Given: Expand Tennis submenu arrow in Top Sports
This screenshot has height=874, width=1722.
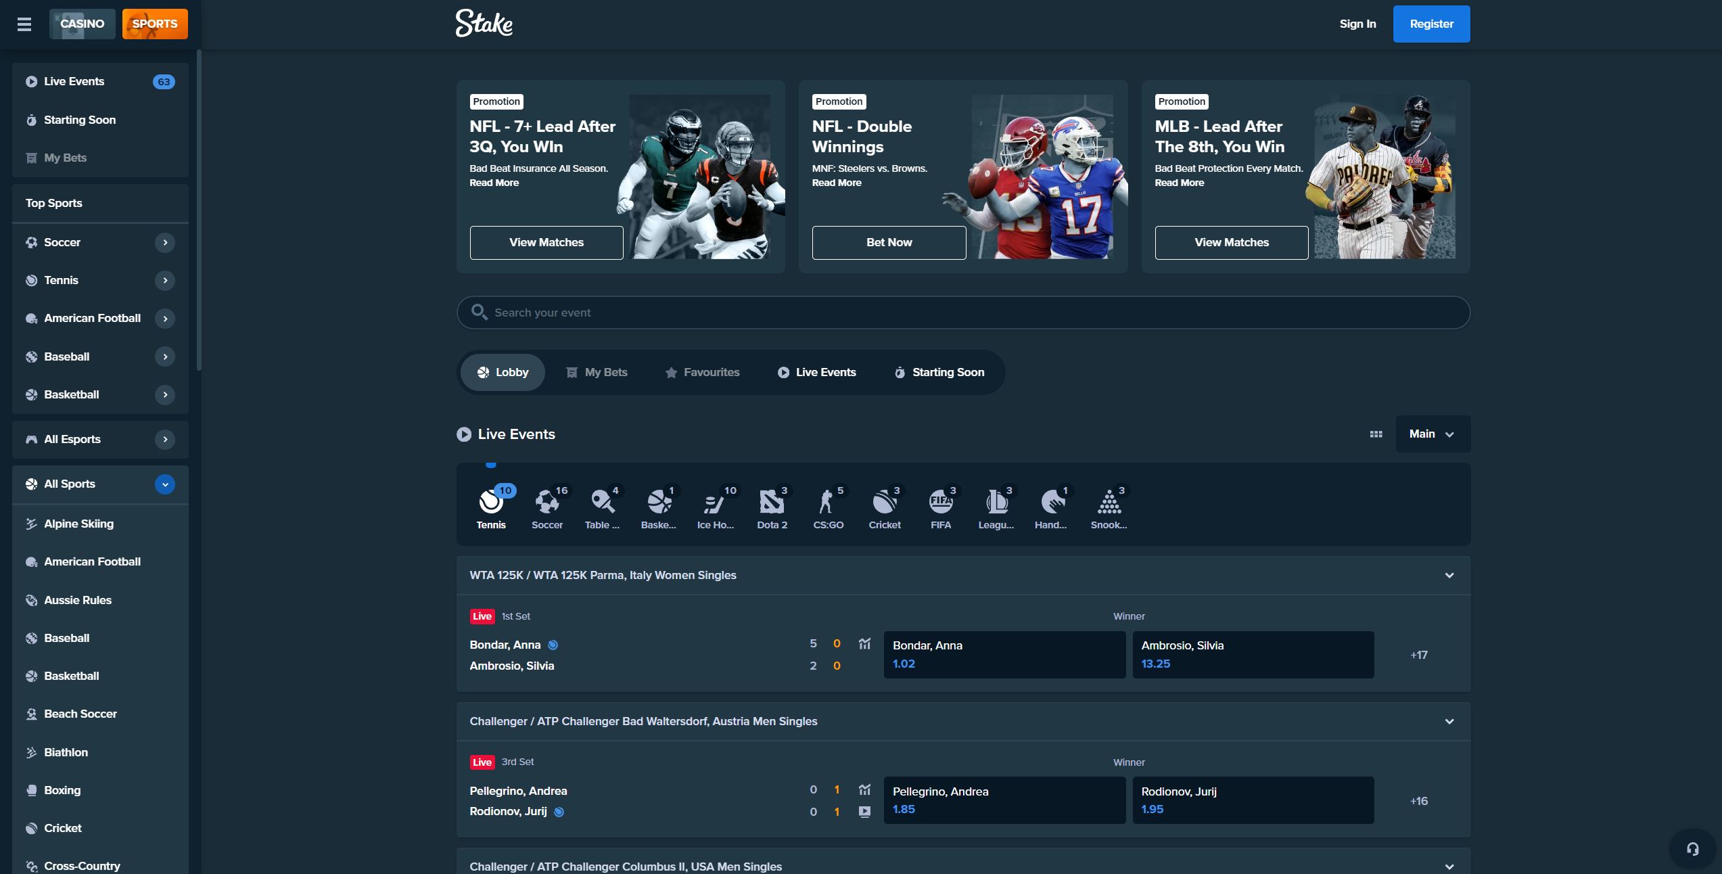Looking at the screenshot, I should click(165, 280).
